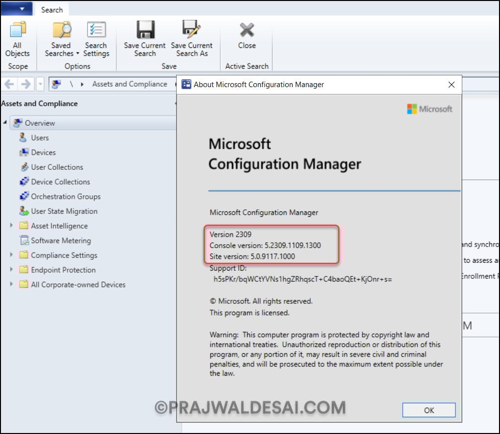Expand All Corporate-owned Devices node
Viewport: 500px width, 434px height.
(x=11, y=284)
